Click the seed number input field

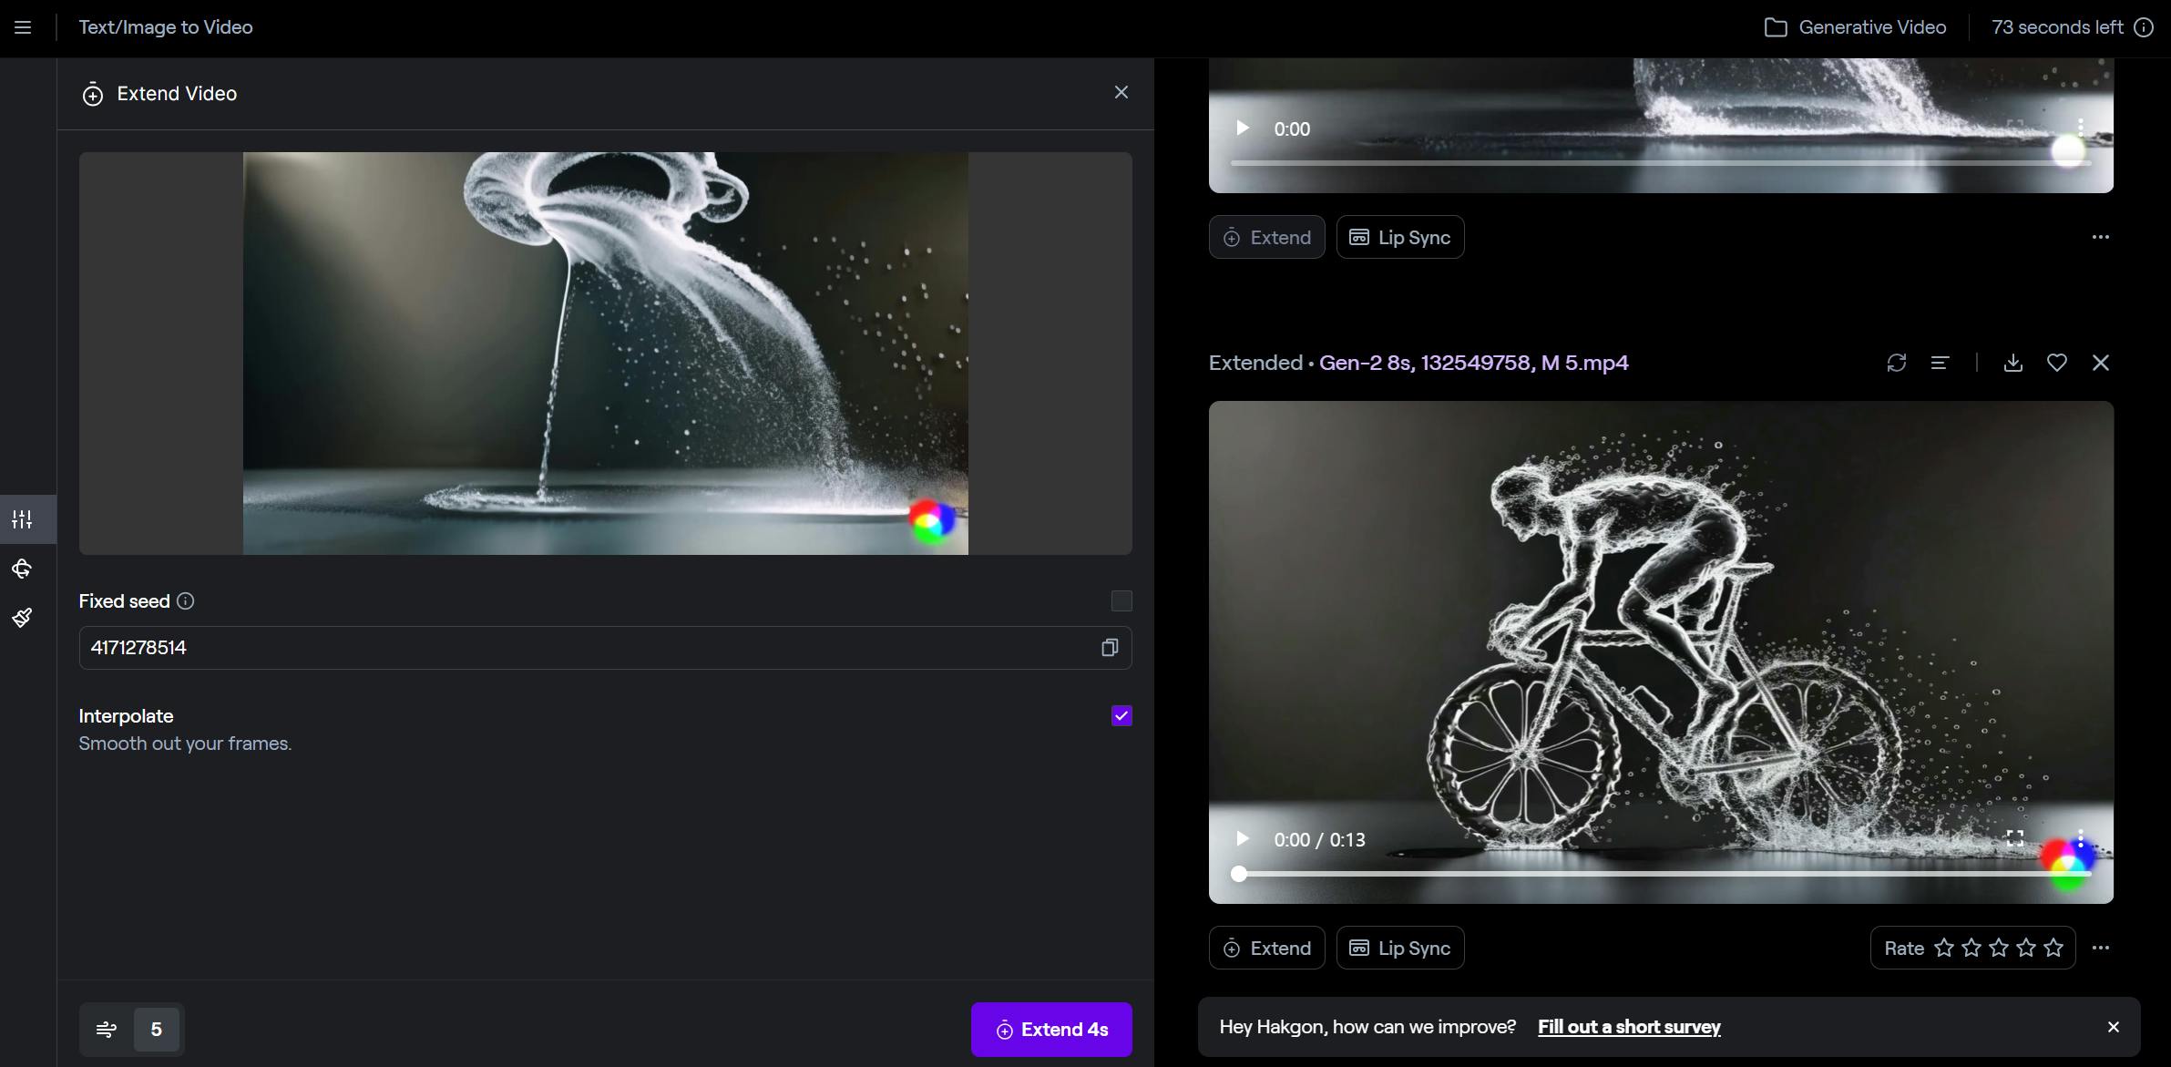[583, 648]
